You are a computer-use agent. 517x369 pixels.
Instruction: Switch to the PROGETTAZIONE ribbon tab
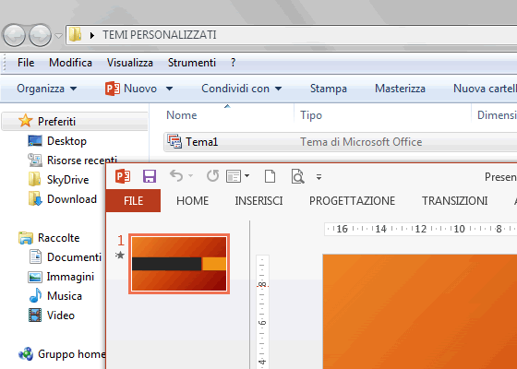coord(352,201)
